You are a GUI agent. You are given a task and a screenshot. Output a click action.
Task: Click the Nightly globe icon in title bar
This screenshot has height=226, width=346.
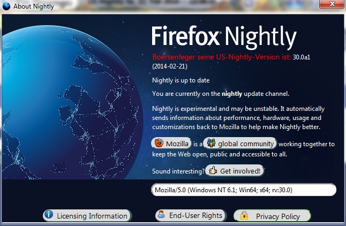[x=6, y=6]
